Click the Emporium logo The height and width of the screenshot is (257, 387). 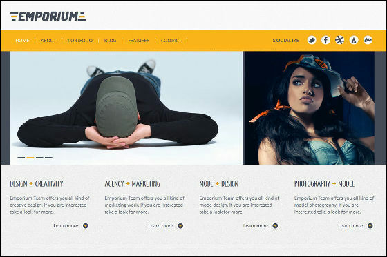coord(48,17)
